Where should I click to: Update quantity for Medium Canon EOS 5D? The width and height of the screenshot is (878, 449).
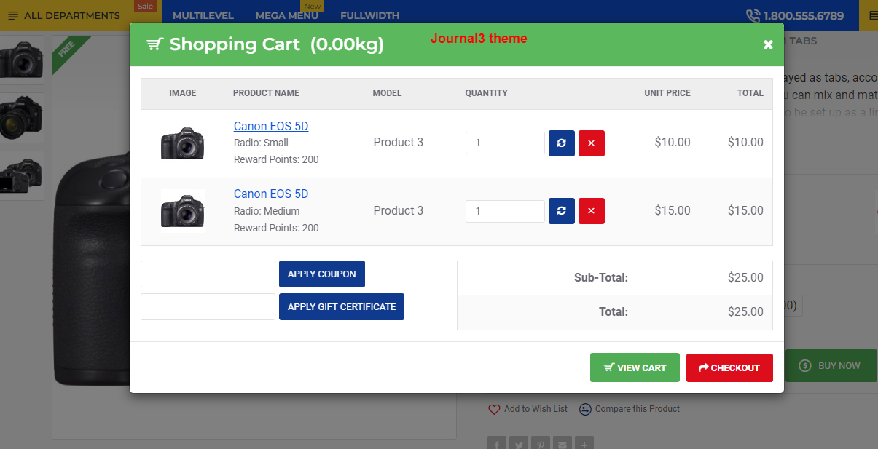tap(561, 211)
